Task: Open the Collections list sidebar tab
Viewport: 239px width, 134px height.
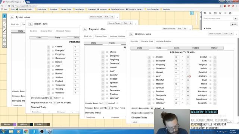Action: [x=225, y=13]
